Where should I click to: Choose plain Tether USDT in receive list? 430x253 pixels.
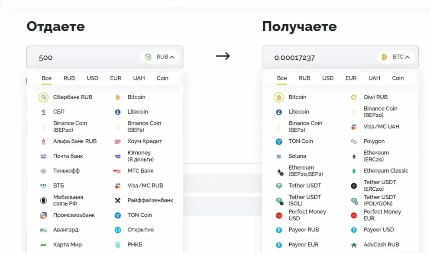pyautogui.click(x=304, y=186)
